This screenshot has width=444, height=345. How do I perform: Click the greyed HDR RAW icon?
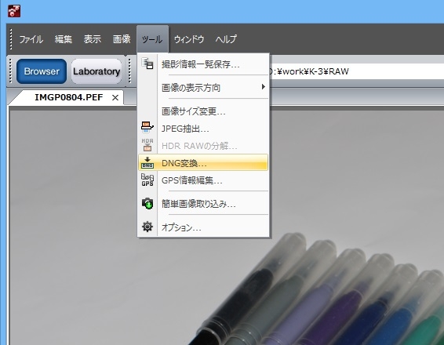(147, 145)
